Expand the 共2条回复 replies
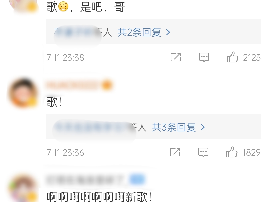The image size is (270, 202). click(139, 32)
